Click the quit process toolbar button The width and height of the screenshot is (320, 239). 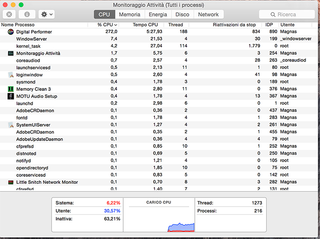coord(9,15)
